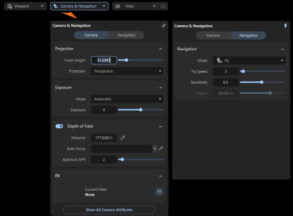Click the Viewport gear icon
This screenshot has height=216, width=293.
pos(9,6)
